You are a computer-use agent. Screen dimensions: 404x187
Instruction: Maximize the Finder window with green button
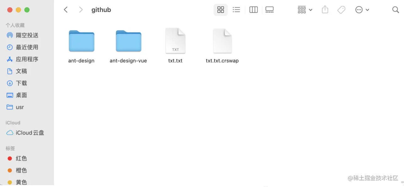27,10
